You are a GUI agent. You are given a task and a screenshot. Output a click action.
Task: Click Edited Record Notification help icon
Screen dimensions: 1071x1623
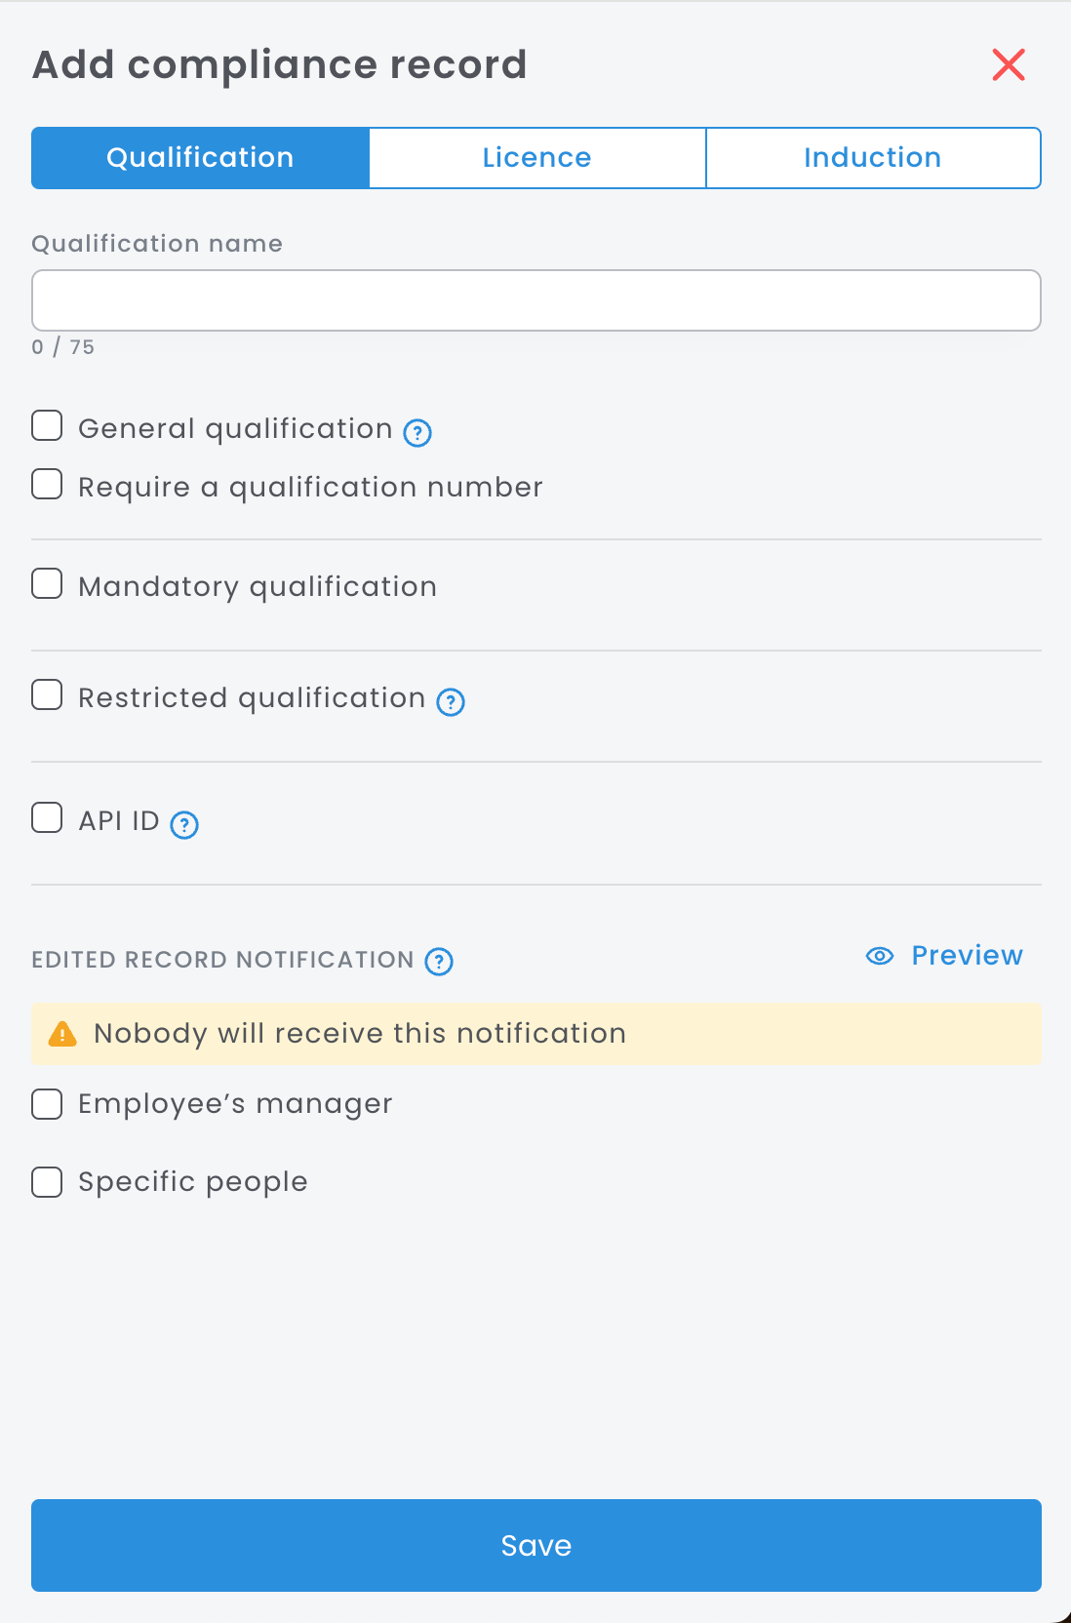tap(439, 962)
